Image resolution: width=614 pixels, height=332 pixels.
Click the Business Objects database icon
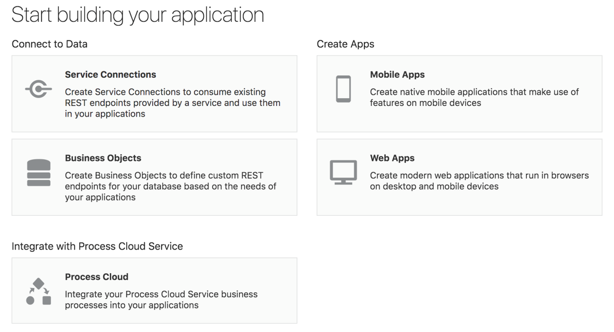point(39,173)
